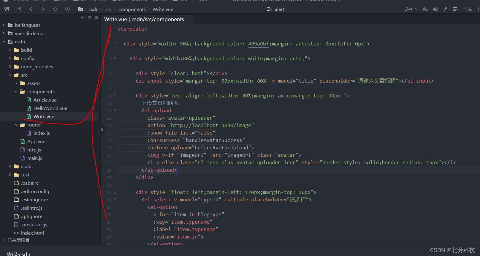Expand the build folder
Image resolution: width=480 pixels, height=256 pixels.
pyautogui.click(x=10, y=50)
